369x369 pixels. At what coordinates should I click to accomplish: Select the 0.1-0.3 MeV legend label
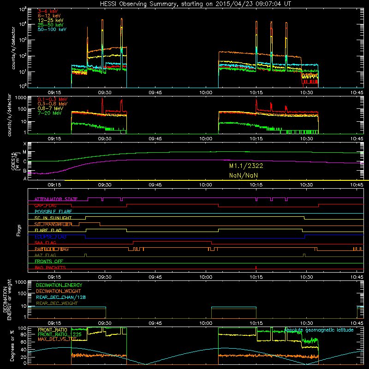point(53,99)
